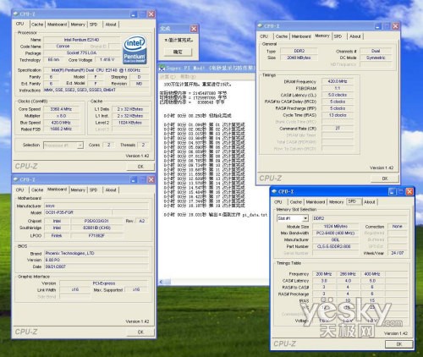Click title bar icon of CPU-Z motherboard window
The height and width of the screenshot is (357, 423).
(x=16, y=179)
